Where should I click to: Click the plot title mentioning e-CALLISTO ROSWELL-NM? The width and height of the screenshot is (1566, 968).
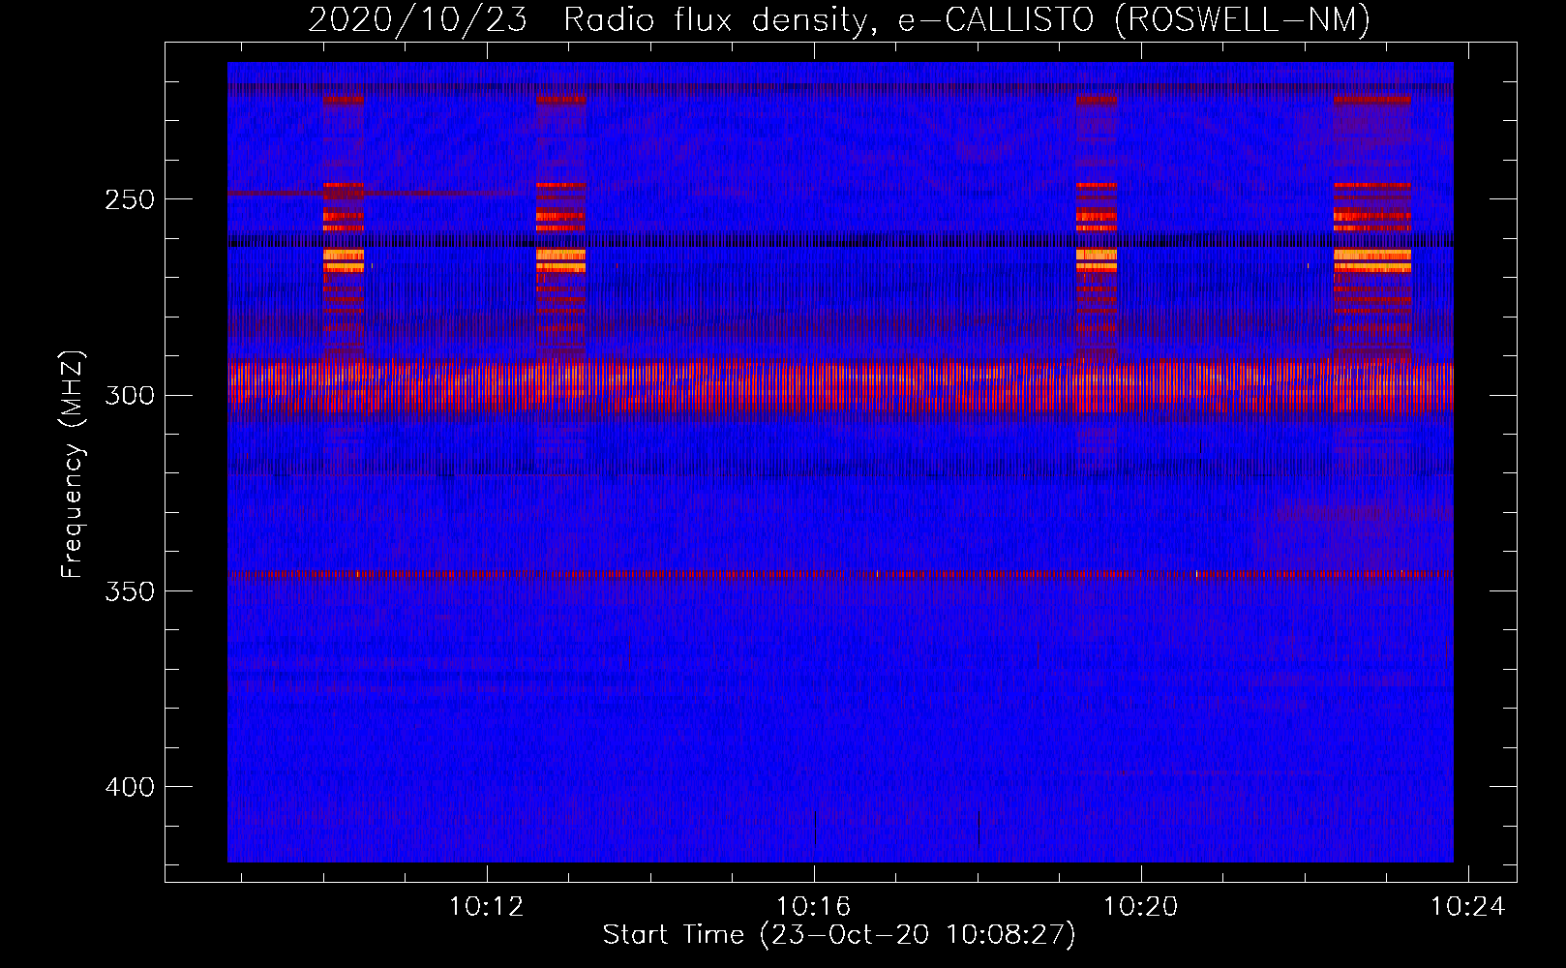tap(839, 19)
